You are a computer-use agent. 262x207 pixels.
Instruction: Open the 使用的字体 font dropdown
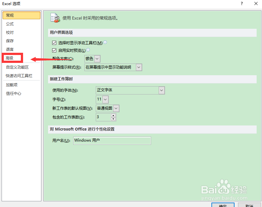coord(161,90)
